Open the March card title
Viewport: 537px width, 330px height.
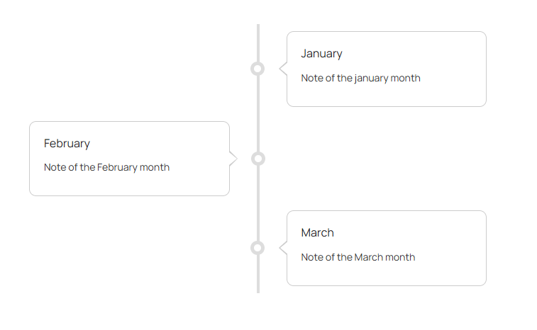coord(317,233)
